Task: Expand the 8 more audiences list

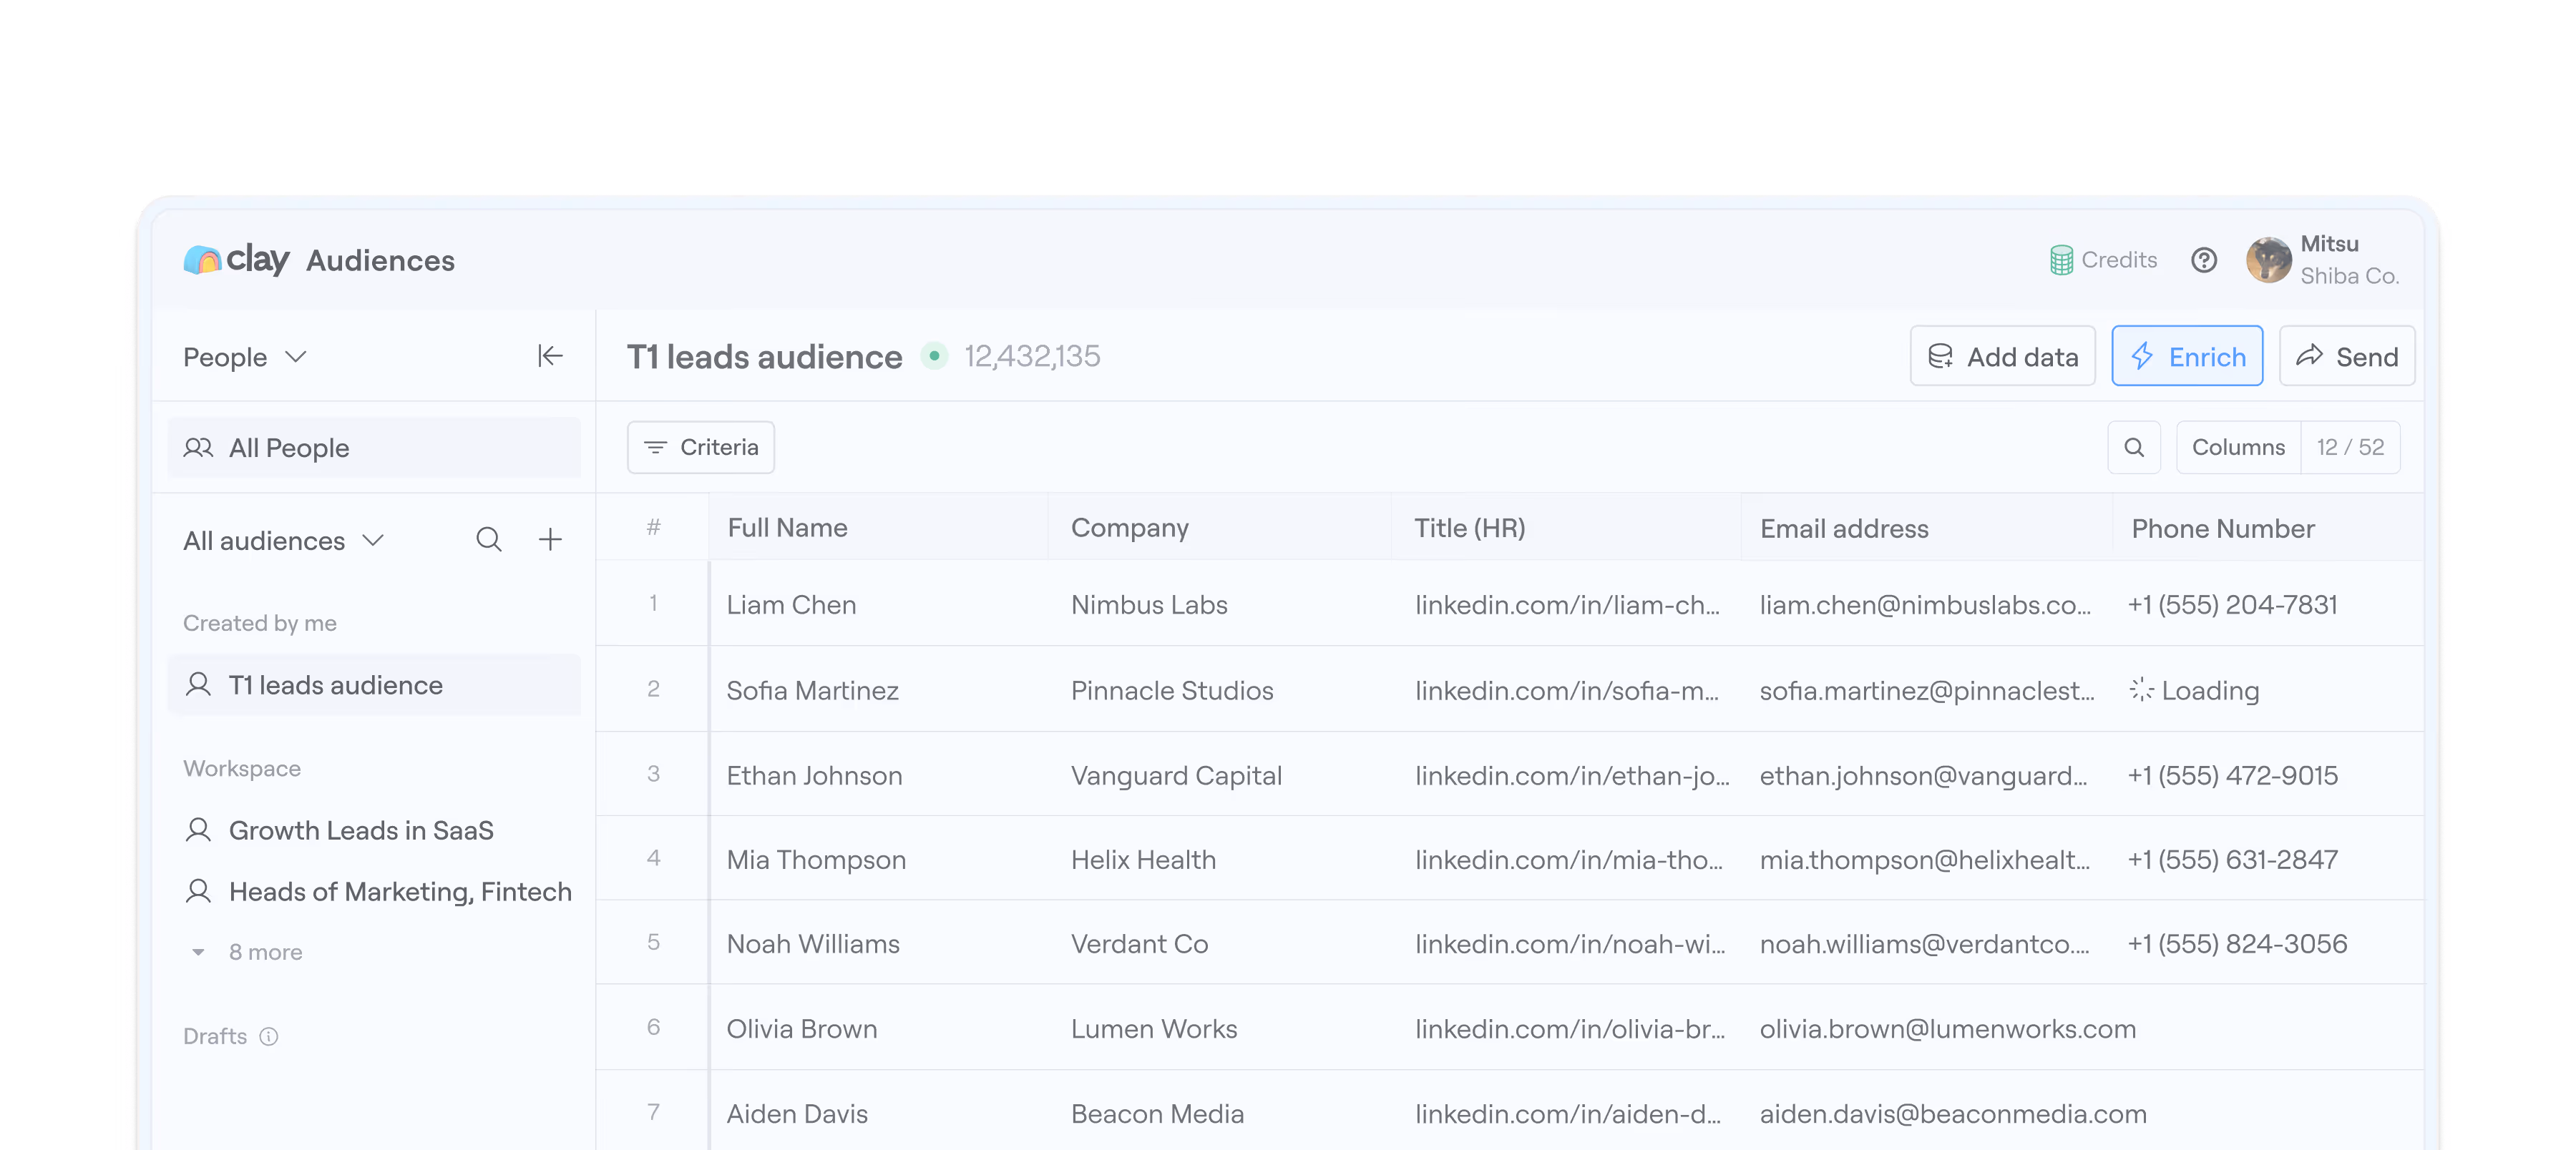Action: (x=247, y=952)
